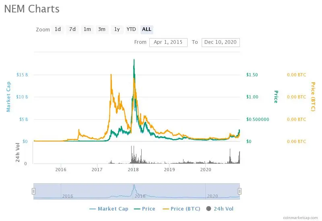Image resolution: width=322 pixels, height=221 pixels.
Task: Click the 2019 x-axis label
Action: pyautogui.click(x=169, y=170)
